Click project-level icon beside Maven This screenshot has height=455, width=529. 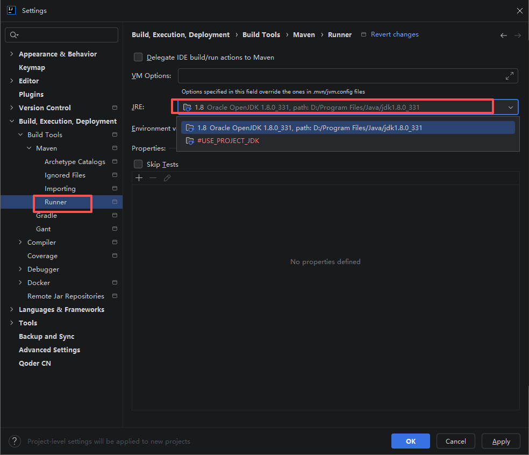click(x=115, y=148)
